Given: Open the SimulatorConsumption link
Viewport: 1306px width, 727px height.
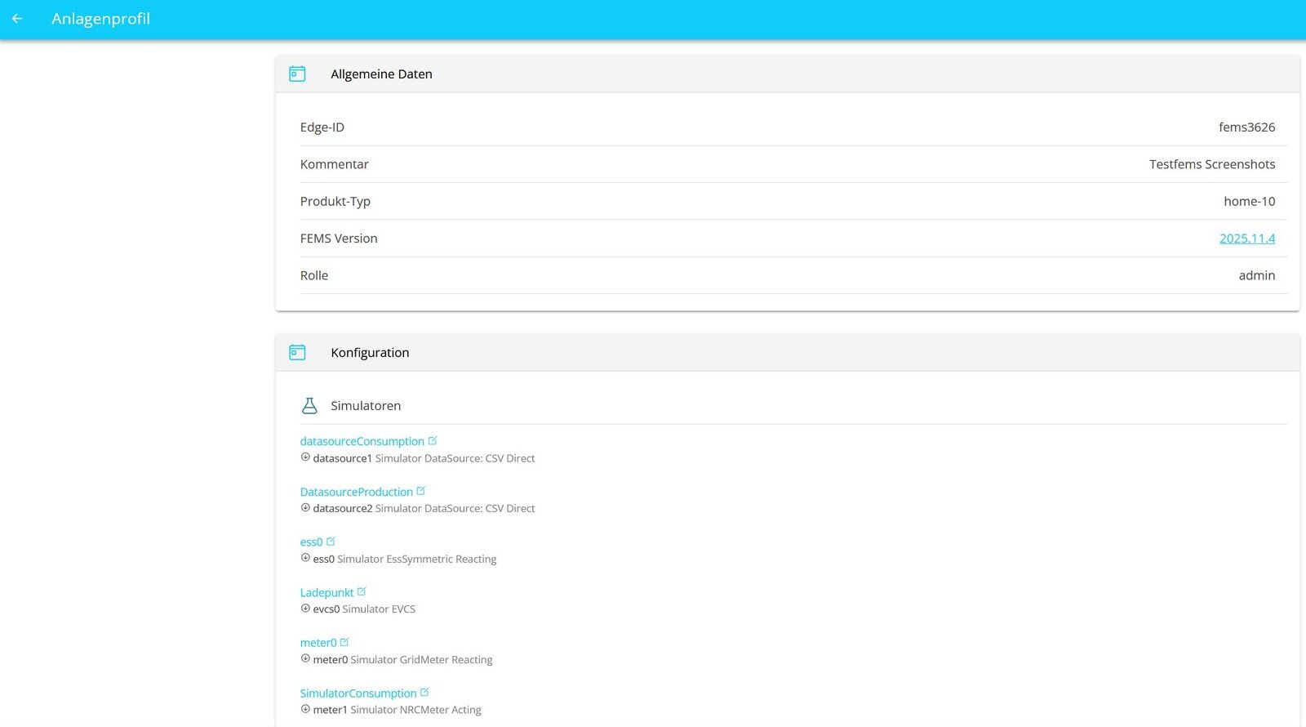Looking at the screenshot, I should click(x=358, y=694).
